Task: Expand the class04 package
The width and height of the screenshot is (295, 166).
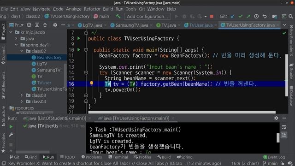Action: point(22,101)
